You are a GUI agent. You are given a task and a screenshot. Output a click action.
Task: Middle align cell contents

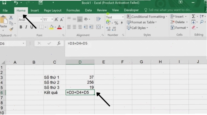tap(74, 19)
